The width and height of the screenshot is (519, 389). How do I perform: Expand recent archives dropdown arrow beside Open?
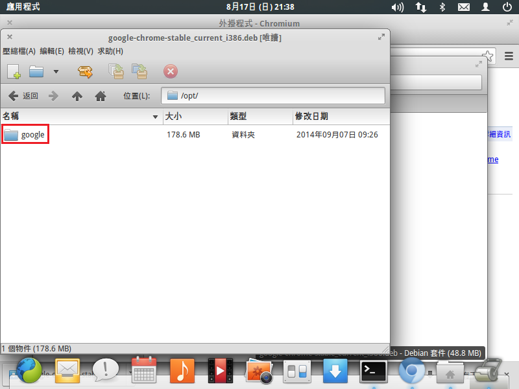tap(56, 71)
